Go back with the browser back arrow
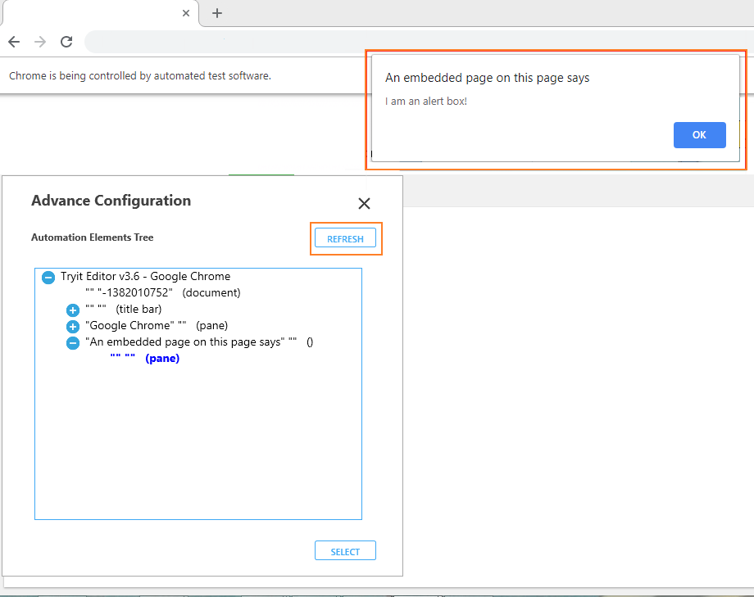Image resolution: width=754 pixels, height=597 pixels. point(14,42)
